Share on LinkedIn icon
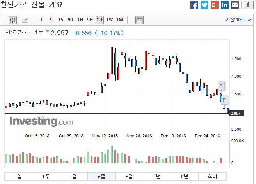The height and width of the screenshot is (184, 256). pos(225,5)
